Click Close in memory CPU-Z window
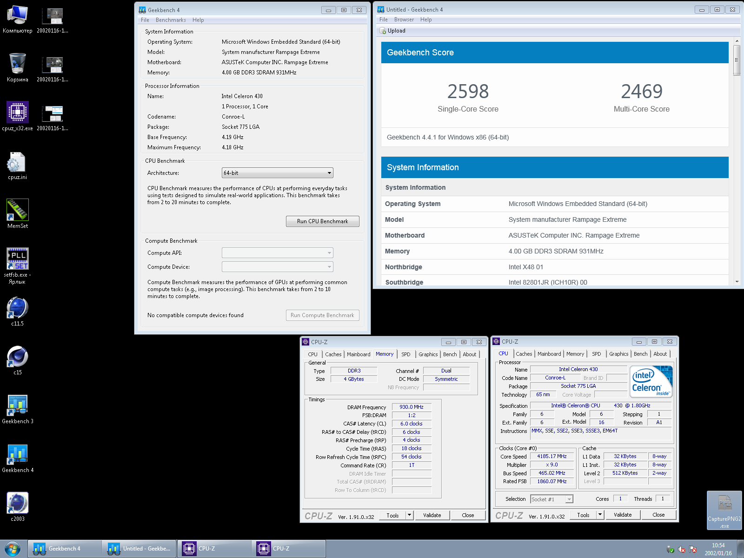This screenshot has height=558, width=744. [x=468, y=515]
